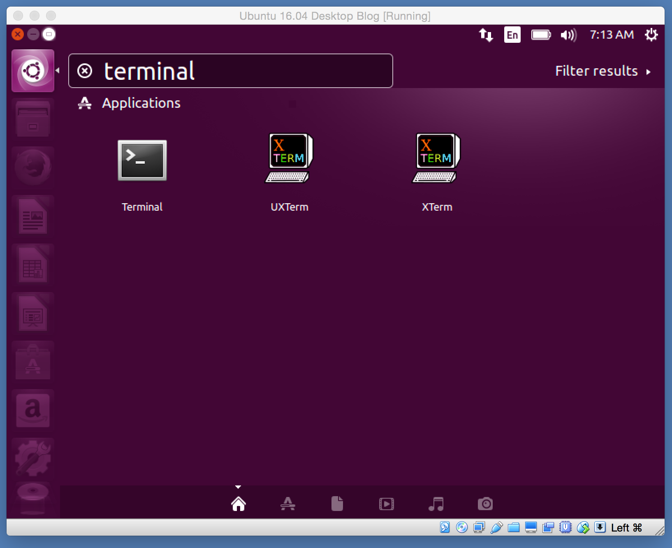Switch to the Applications lens
The height and width of the screenshot is (548, 672).
point(287,504)
